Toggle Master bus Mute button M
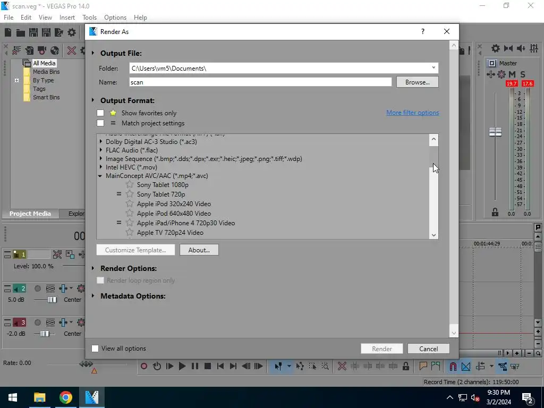Image resolution: width=544 pixels, height=408 pixels. [x=512, y=74]
